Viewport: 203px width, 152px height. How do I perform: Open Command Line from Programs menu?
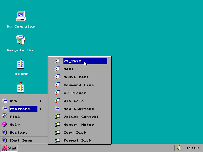[x=80, y=85]
